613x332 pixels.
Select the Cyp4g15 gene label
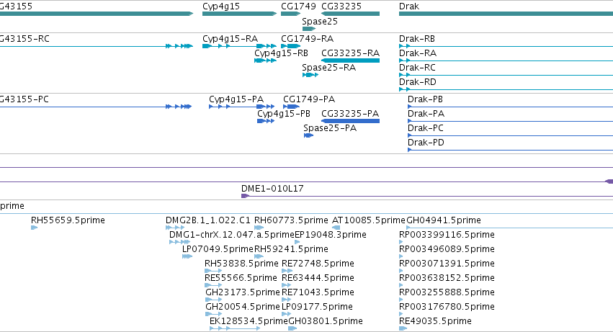point(221,6)
